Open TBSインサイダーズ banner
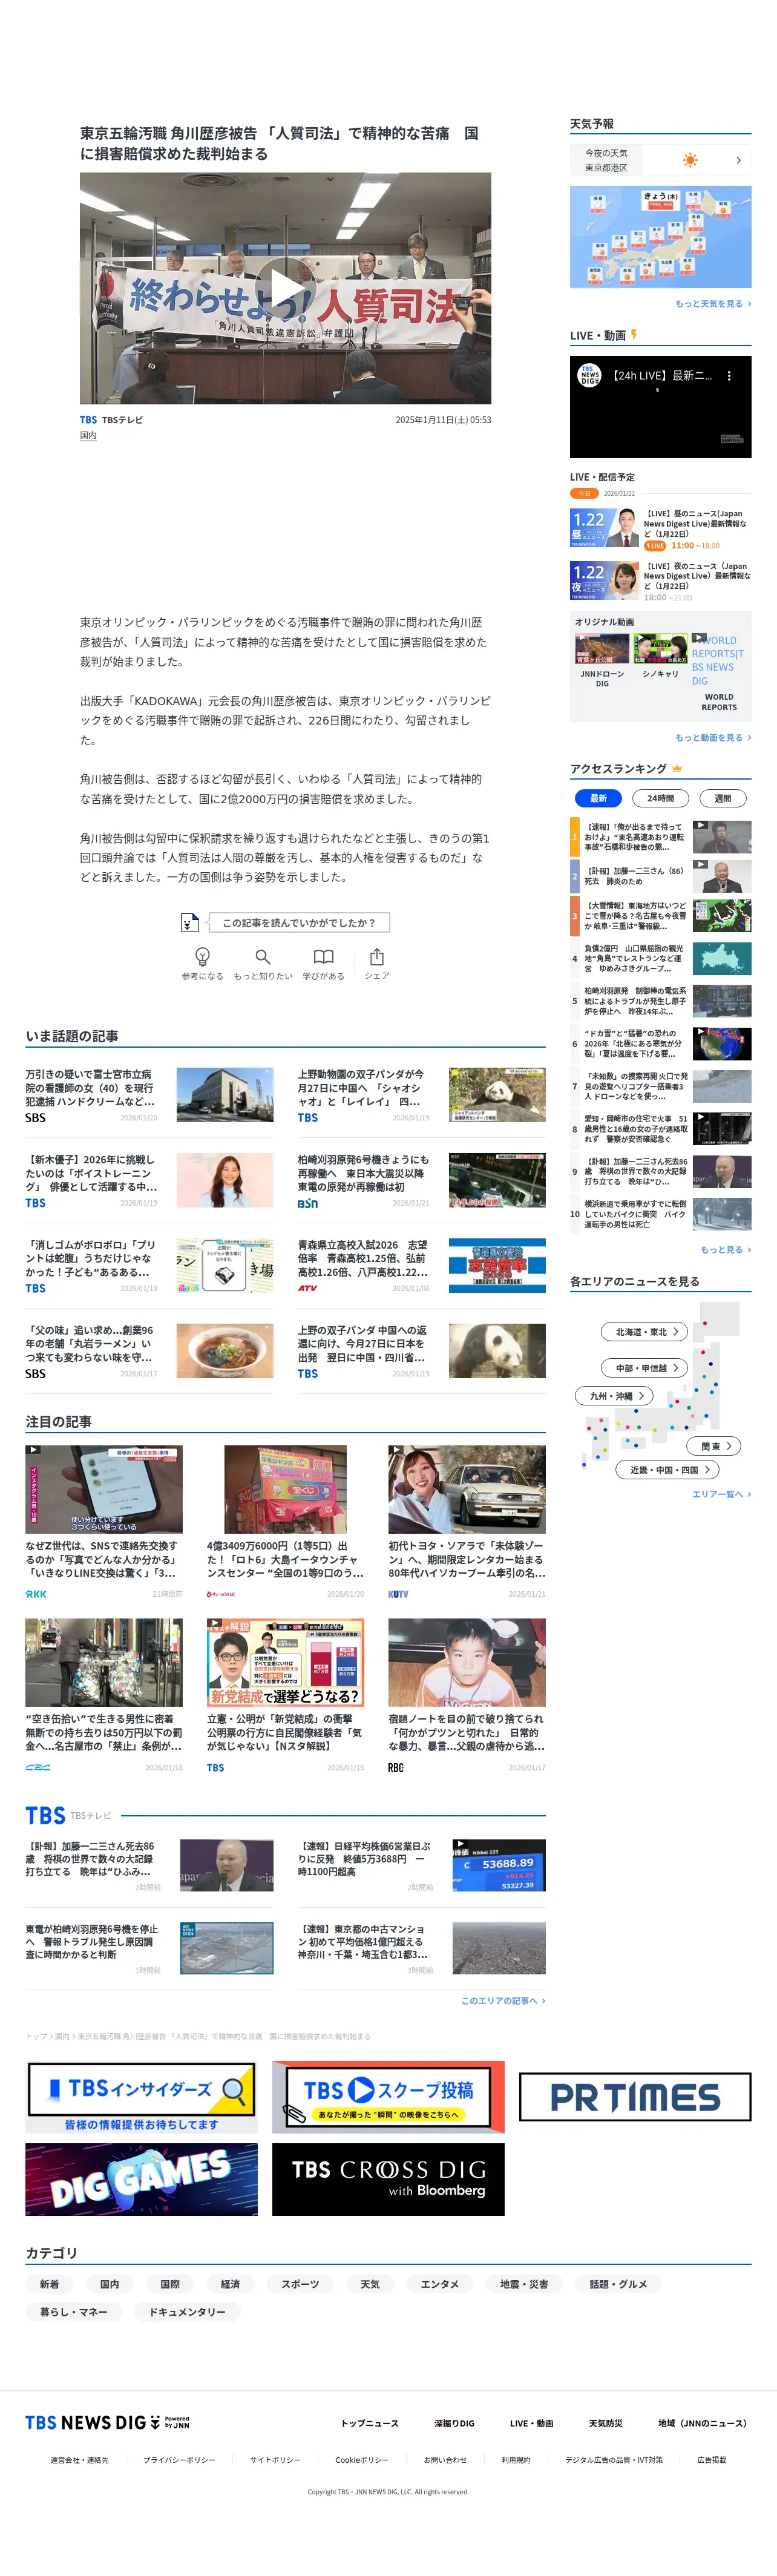The height and width of the screenshot is (2576, 777). coord(141,2096)
